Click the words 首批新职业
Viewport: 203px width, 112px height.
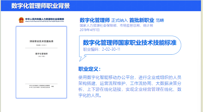[142, 20]
